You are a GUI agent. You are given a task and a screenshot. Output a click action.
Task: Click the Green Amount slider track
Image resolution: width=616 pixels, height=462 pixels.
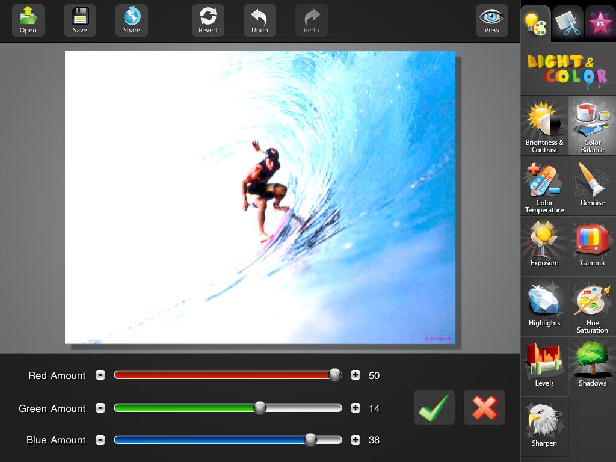pos(228,408)
